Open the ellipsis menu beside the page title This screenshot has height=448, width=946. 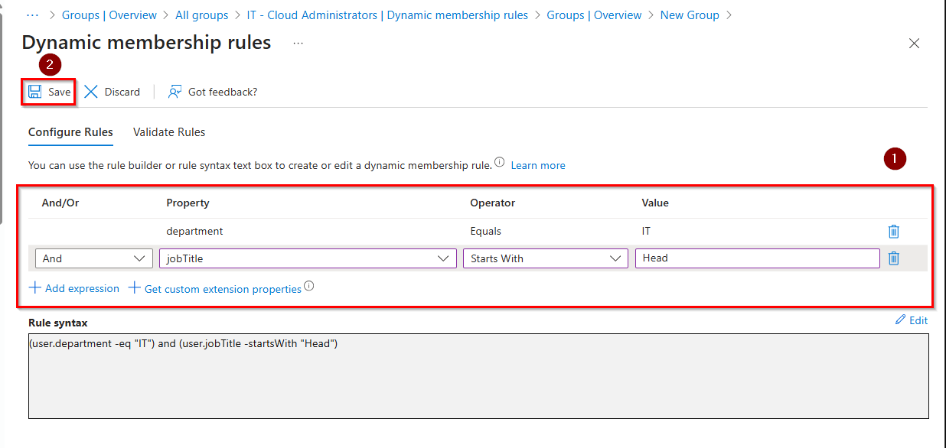298,44
